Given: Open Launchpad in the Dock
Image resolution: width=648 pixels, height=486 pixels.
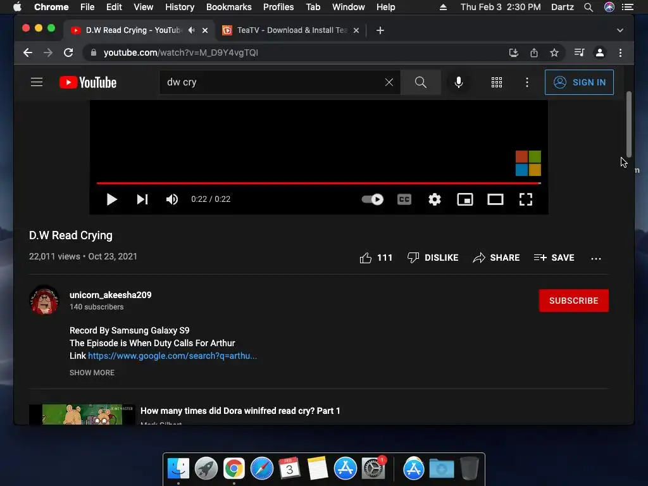Looking at the screenshot, I should click(x=206, y=468).
